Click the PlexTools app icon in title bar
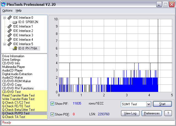This screenshot has width=176, height=126. 3,4
